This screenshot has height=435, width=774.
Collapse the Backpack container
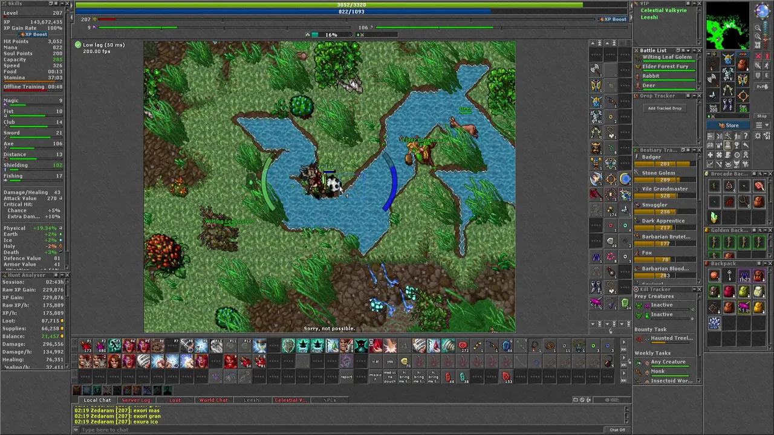(765, 263)
